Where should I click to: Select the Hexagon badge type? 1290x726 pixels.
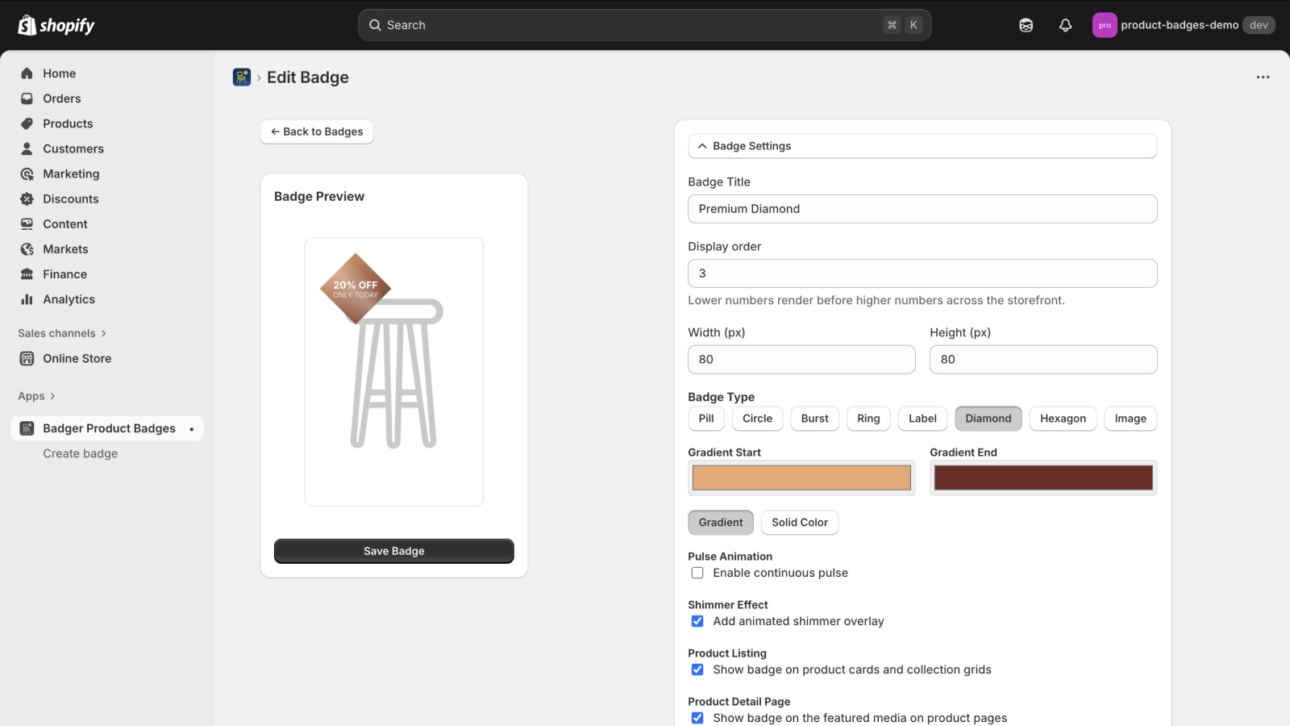(x=1063, y=419)
